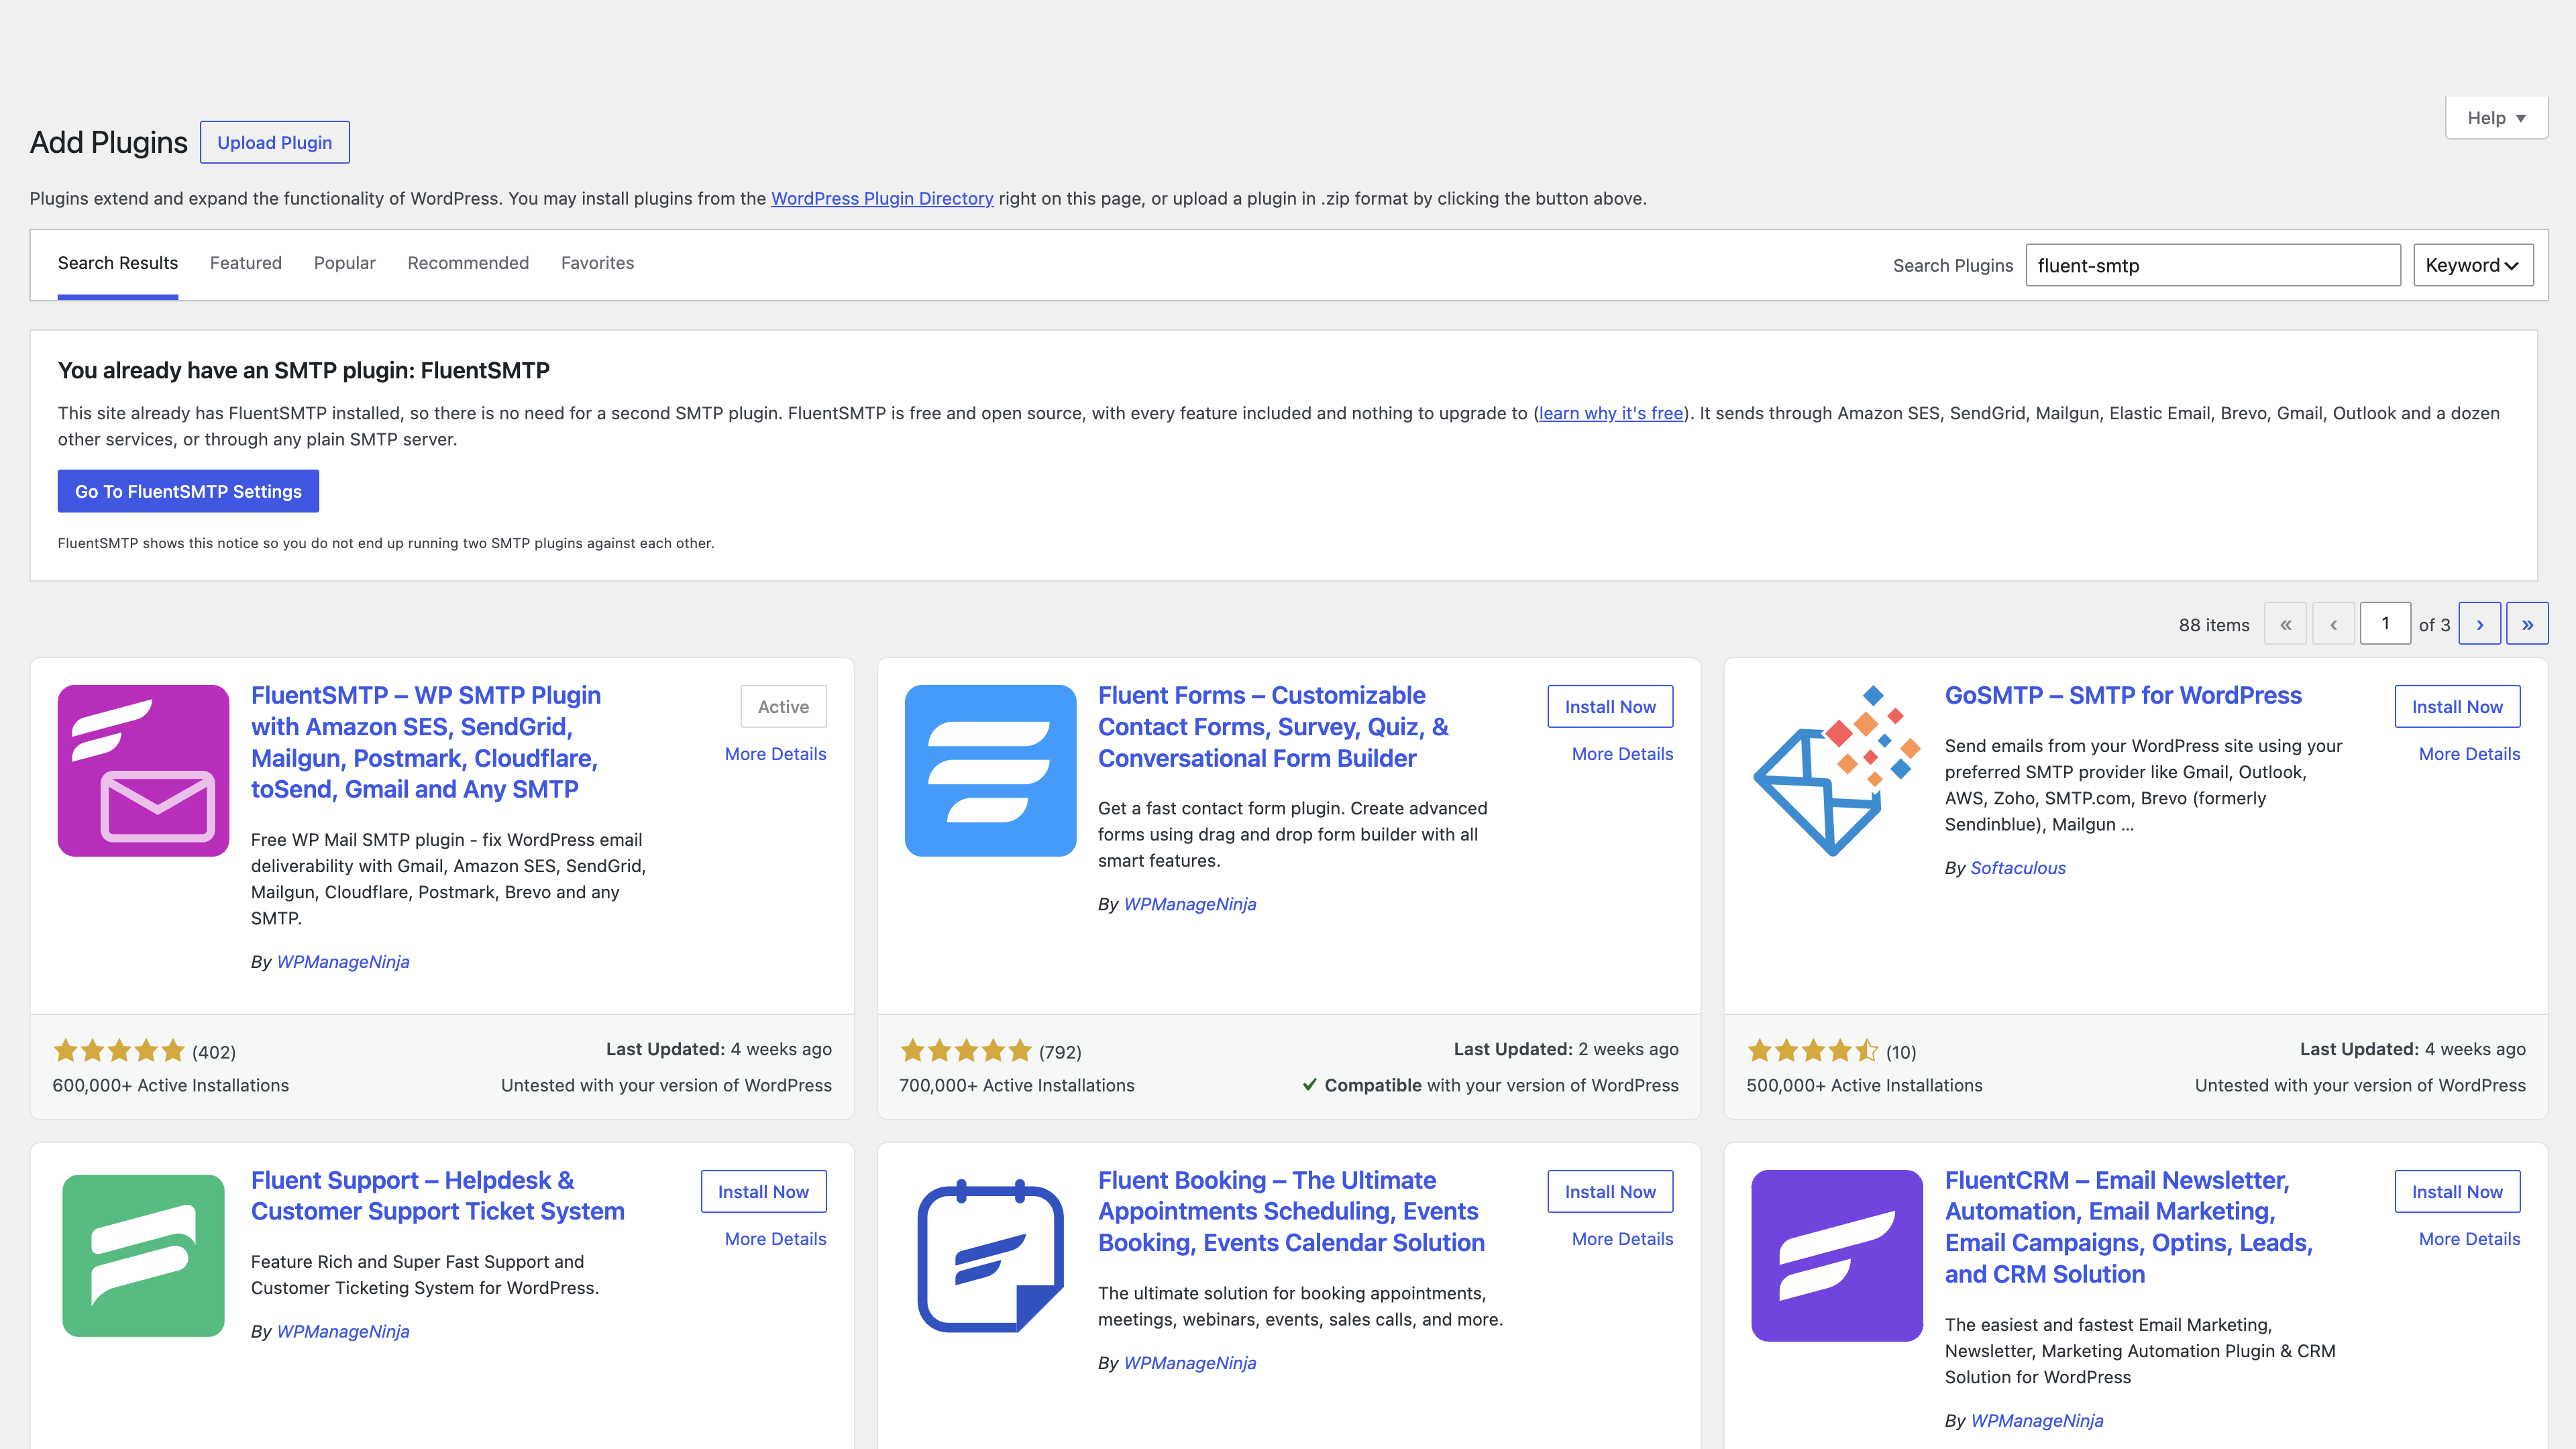Click the Softaculous author link
Screen dimensions: 2576x1449
tap(2017, 868)
